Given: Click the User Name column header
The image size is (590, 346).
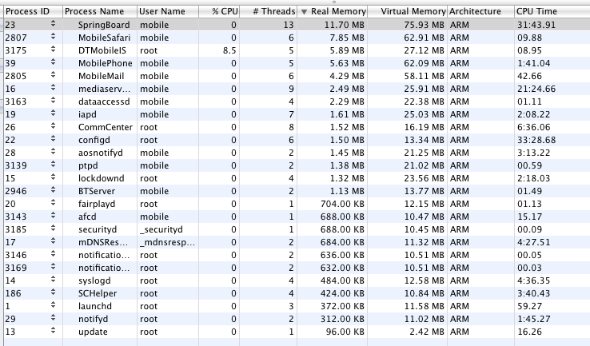Looking at the screenshot, I should (168, 12).
